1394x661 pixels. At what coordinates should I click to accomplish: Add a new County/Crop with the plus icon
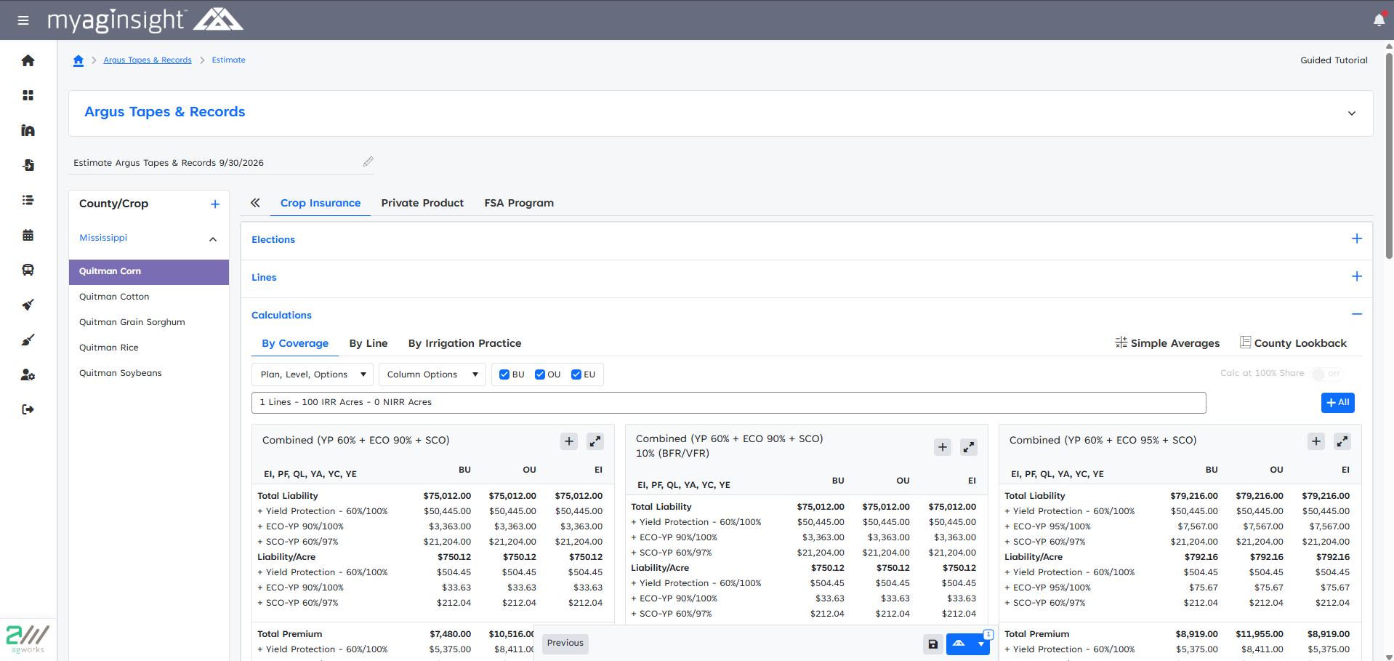point(215,204)
